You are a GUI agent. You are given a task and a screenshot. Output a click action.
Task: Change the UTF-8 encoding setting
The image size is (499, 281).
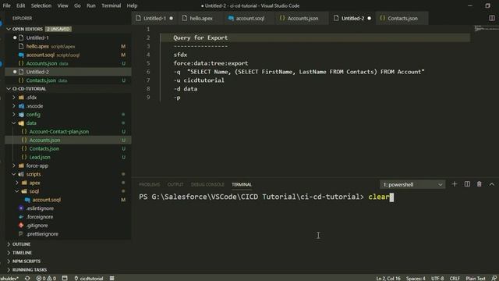(437, 278)
